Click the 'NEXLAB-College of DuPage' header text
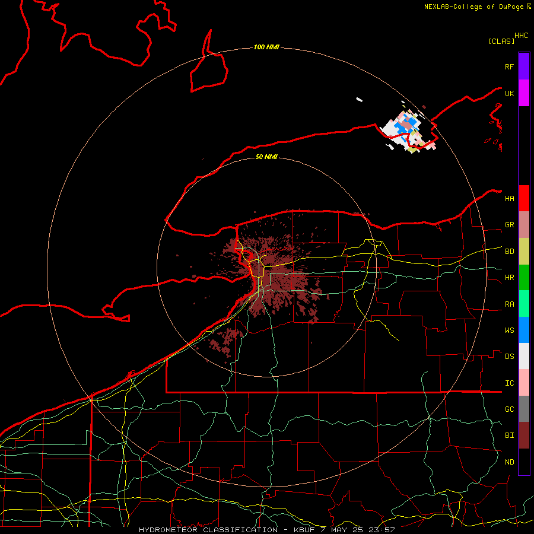 (x=475, y=7)
